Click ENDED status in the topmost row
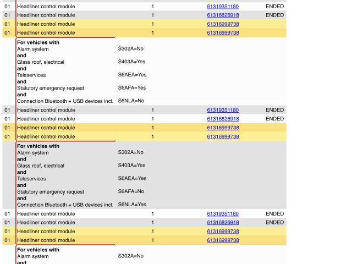 pyautogui.click(x=274, y=7)
